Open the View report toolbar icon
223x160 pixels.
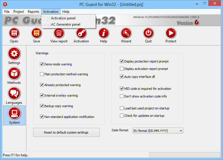[x=59, y=33]
